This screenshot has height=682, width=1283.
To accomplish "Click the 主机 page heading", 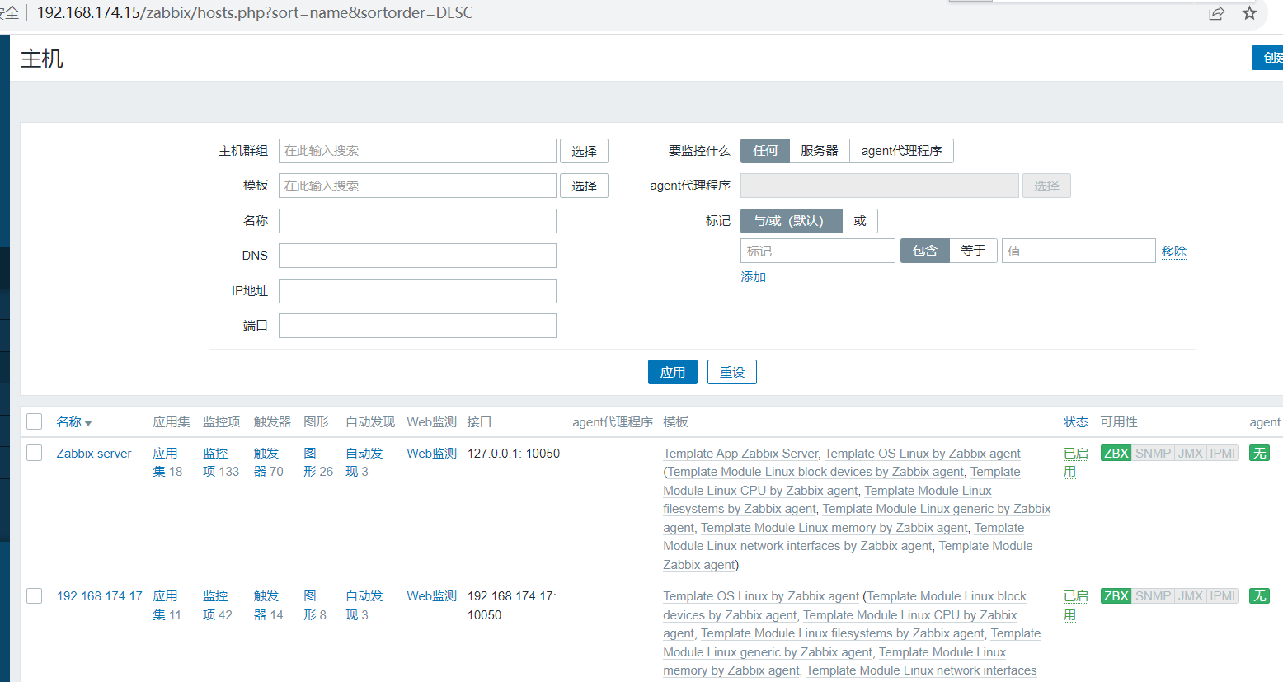I will 42,59.
